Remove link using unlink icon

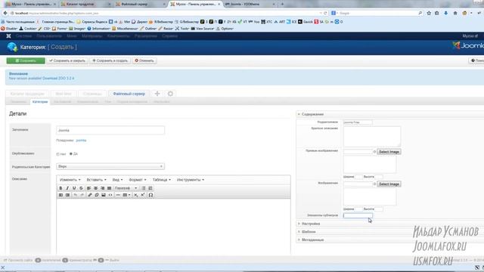[97, 195]
